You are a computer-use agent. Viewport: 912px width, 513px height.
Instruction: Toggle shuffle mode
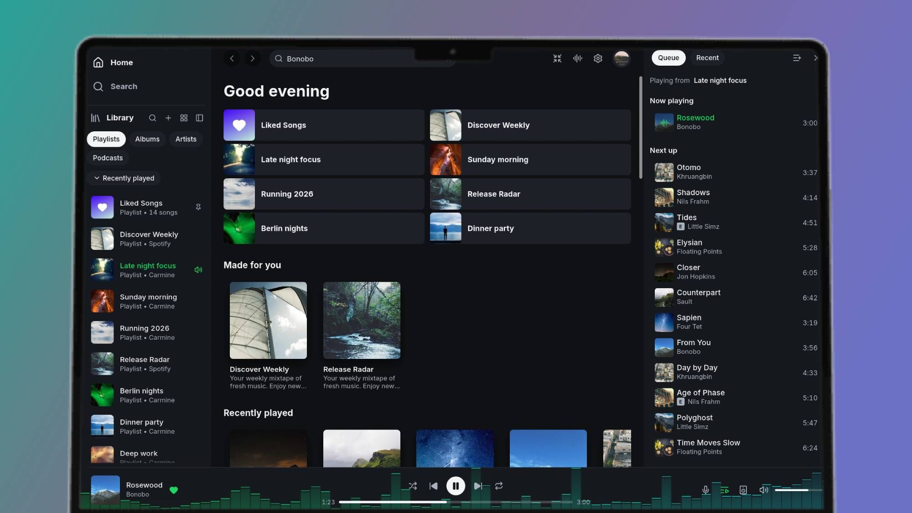coord(413,486)
